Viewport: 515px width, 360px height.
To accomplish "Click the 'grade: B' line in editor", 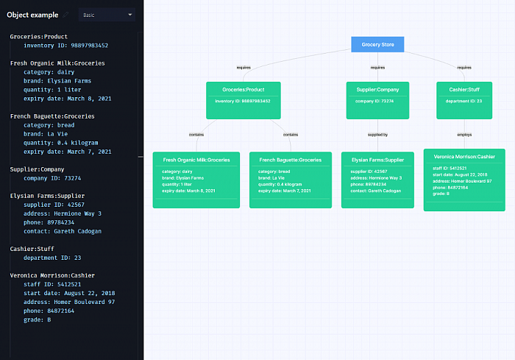I will (x=37, y=320).
